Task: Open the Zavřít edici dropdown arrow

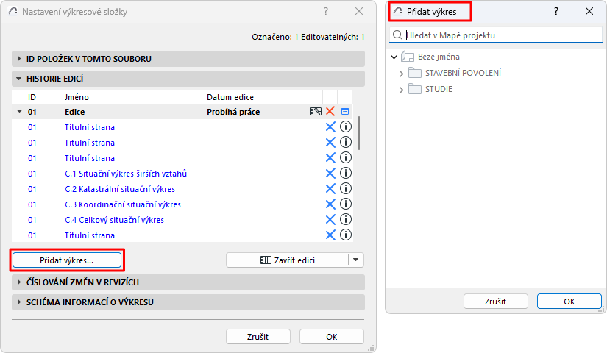Action: pos(356,260)
